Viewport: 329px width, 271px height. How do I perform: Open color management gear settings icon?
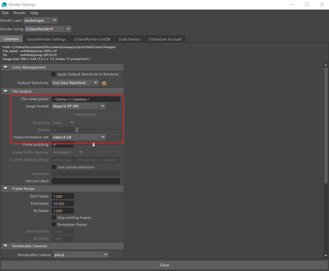(x=104, y=83)
